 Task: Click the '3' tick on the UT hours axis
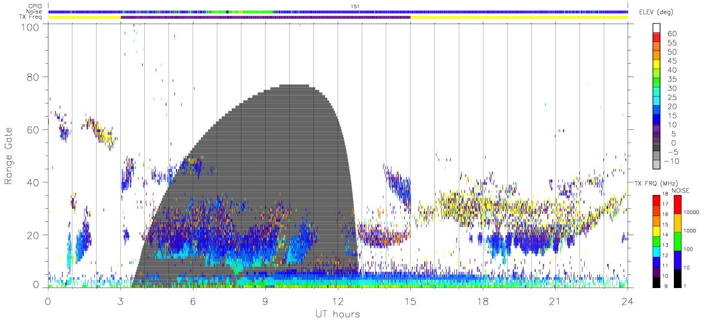(121, 300)
